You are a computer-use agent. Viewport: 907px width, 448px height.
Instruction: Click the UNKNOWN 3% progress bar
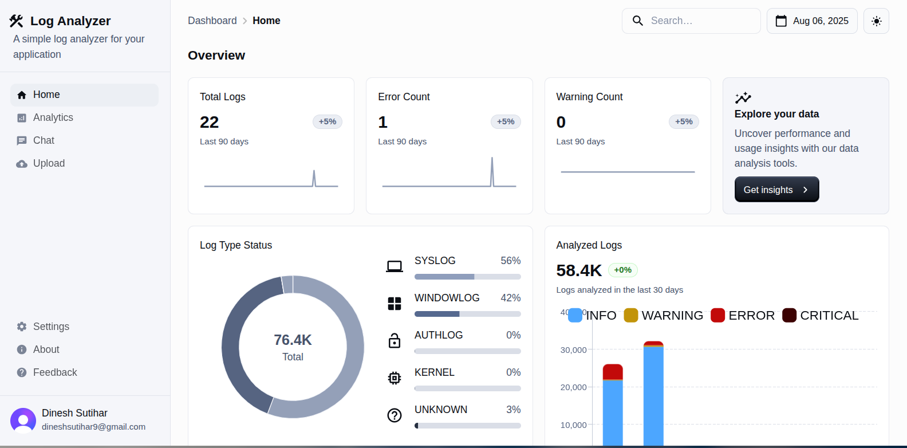468,426
